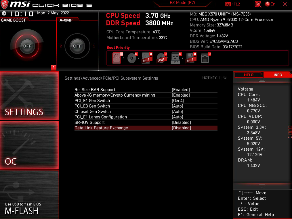Click the GAME BOOST label
This screenshot has width=292, height=219.
[x=13, y=20]
